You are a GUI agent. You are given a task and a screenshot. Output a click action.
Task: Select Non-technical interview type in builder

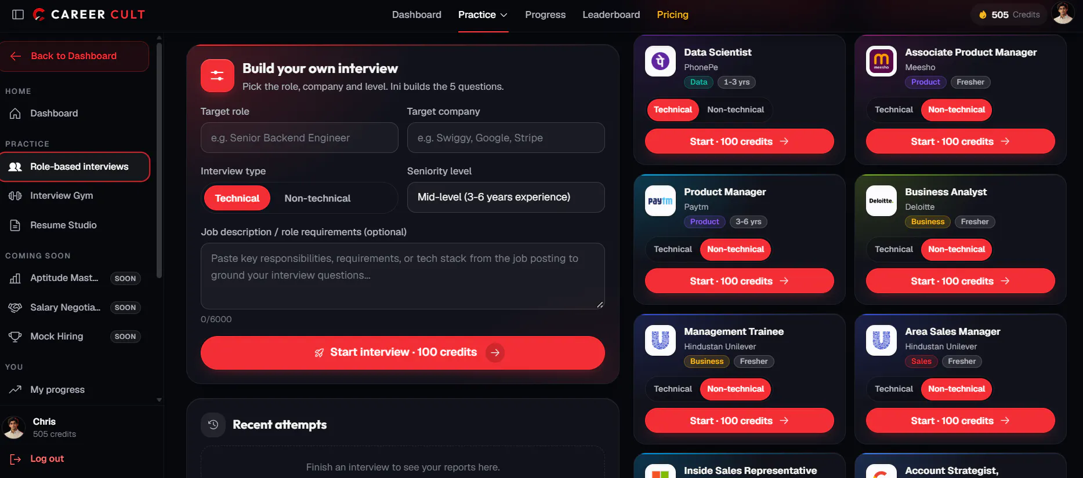tap(317, 198)
